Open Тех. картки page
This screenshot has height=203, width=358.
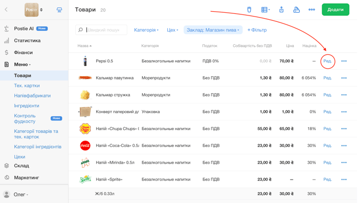click(27, 86)
